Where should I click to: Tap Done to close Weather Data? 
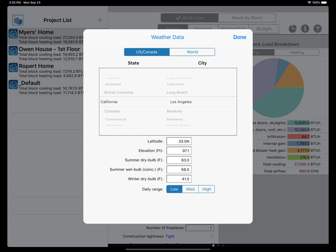click(x=240, y=37)
